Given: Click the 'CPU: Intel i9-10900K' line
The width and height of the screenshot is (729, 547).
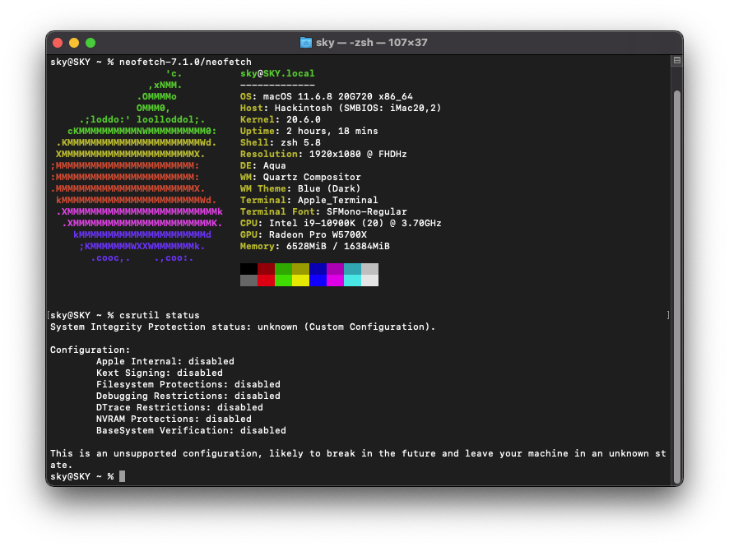Looking at the screenshot, I should coord(341,223).
